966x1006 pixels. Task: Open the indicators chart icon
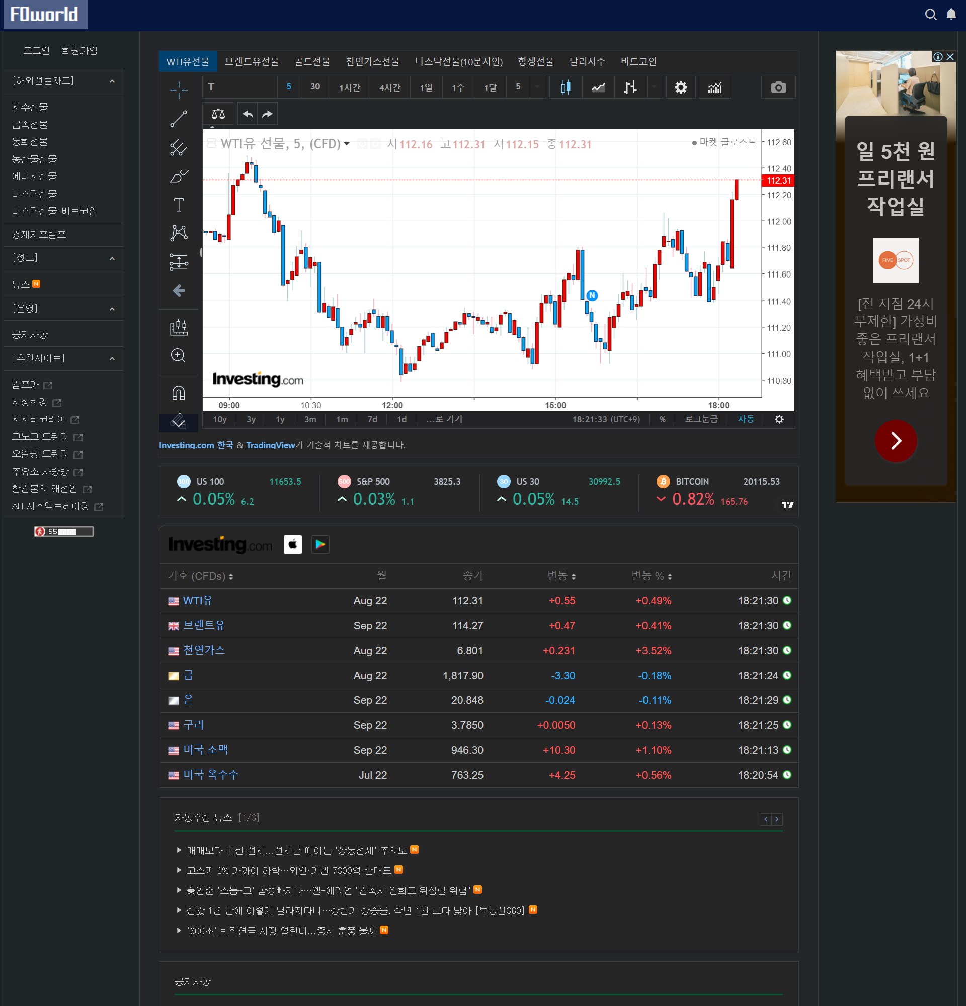[x=714, y=87]
